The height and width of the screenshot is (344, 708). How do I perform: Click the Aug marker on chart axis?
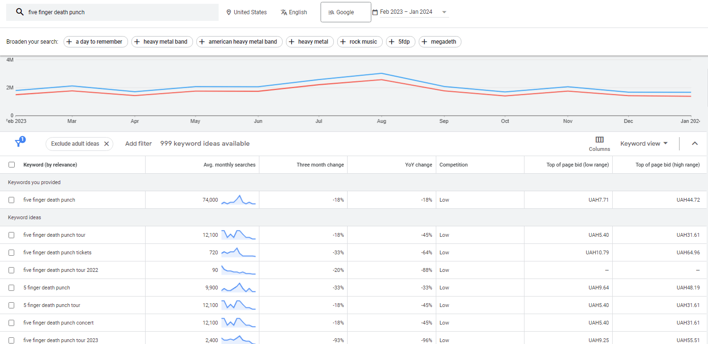click(381, 121)
